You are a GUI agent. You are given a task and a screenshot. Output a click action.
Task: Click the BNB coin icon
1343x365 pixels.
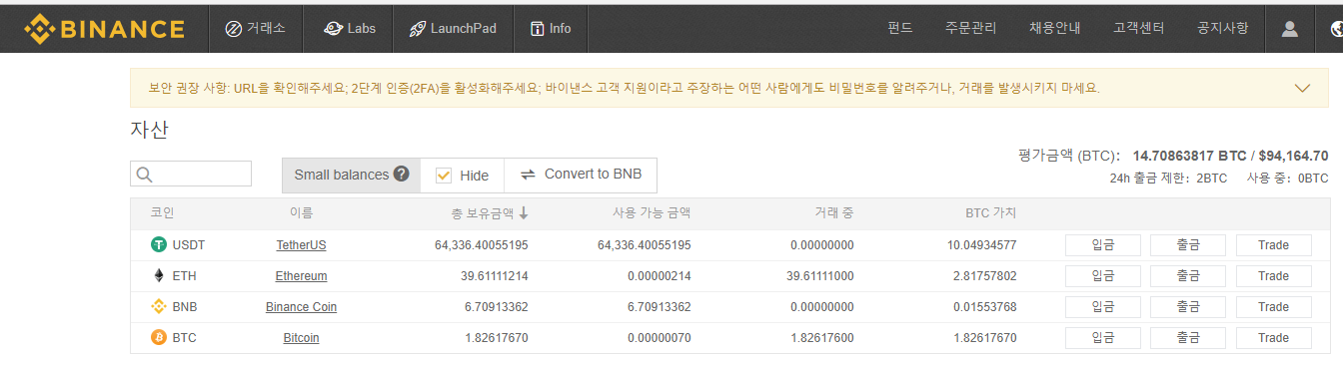click(x=158, y=306)
